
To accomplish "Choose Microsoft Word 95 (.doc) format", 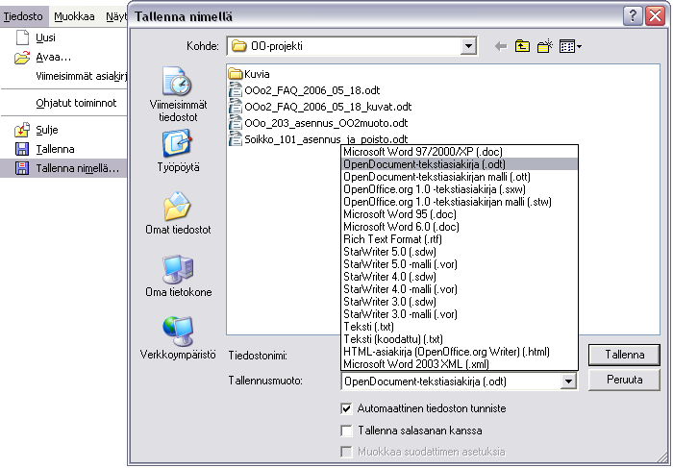I will (x=460, y=214).
